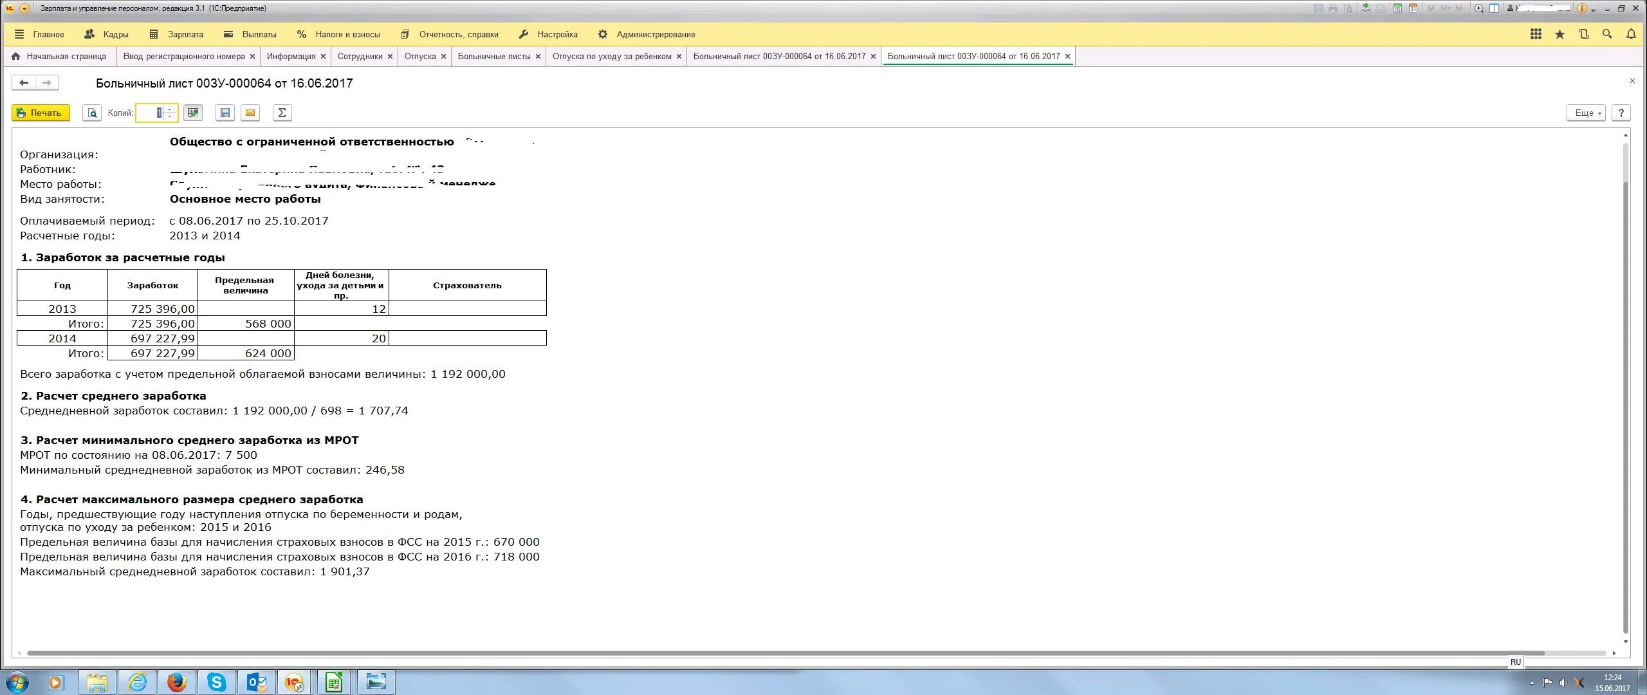The width and height of the screenshot is (1647, 695).
Task: Switch to Отпуска tab
Action: point(420,57)
